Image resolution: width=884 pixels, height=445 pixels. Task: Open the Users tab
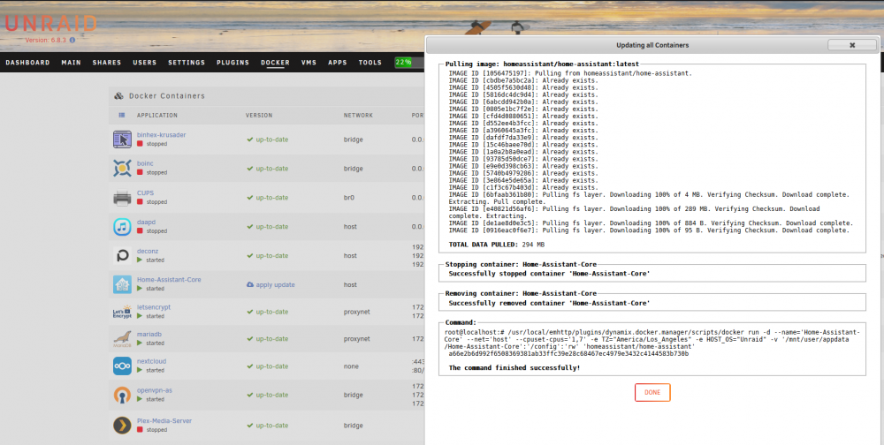pos(145,63)
